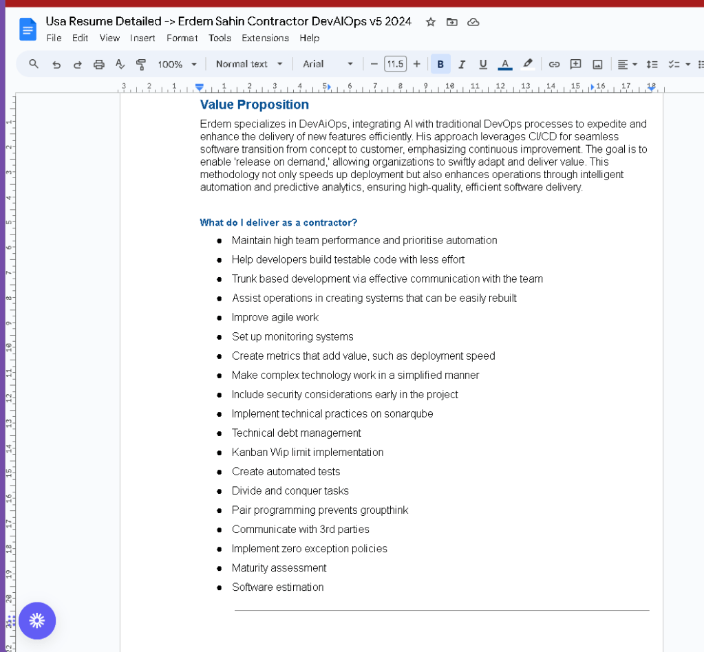704x652 pixels.
Task: Click 'Maintain high team performance' bullet
Action: tap(364, 241)
